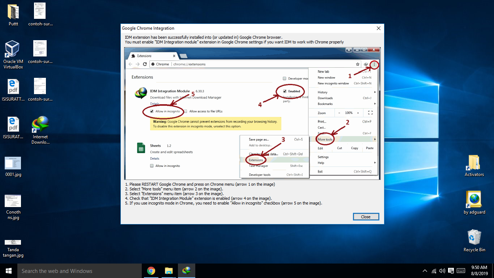Viewport: 494px width, 278px height.
Task: Open the Action Center notifications icon
Action: [x=451, y=271]
